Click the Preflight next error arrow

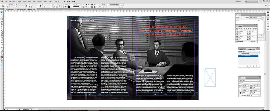[x=263, y=35]
